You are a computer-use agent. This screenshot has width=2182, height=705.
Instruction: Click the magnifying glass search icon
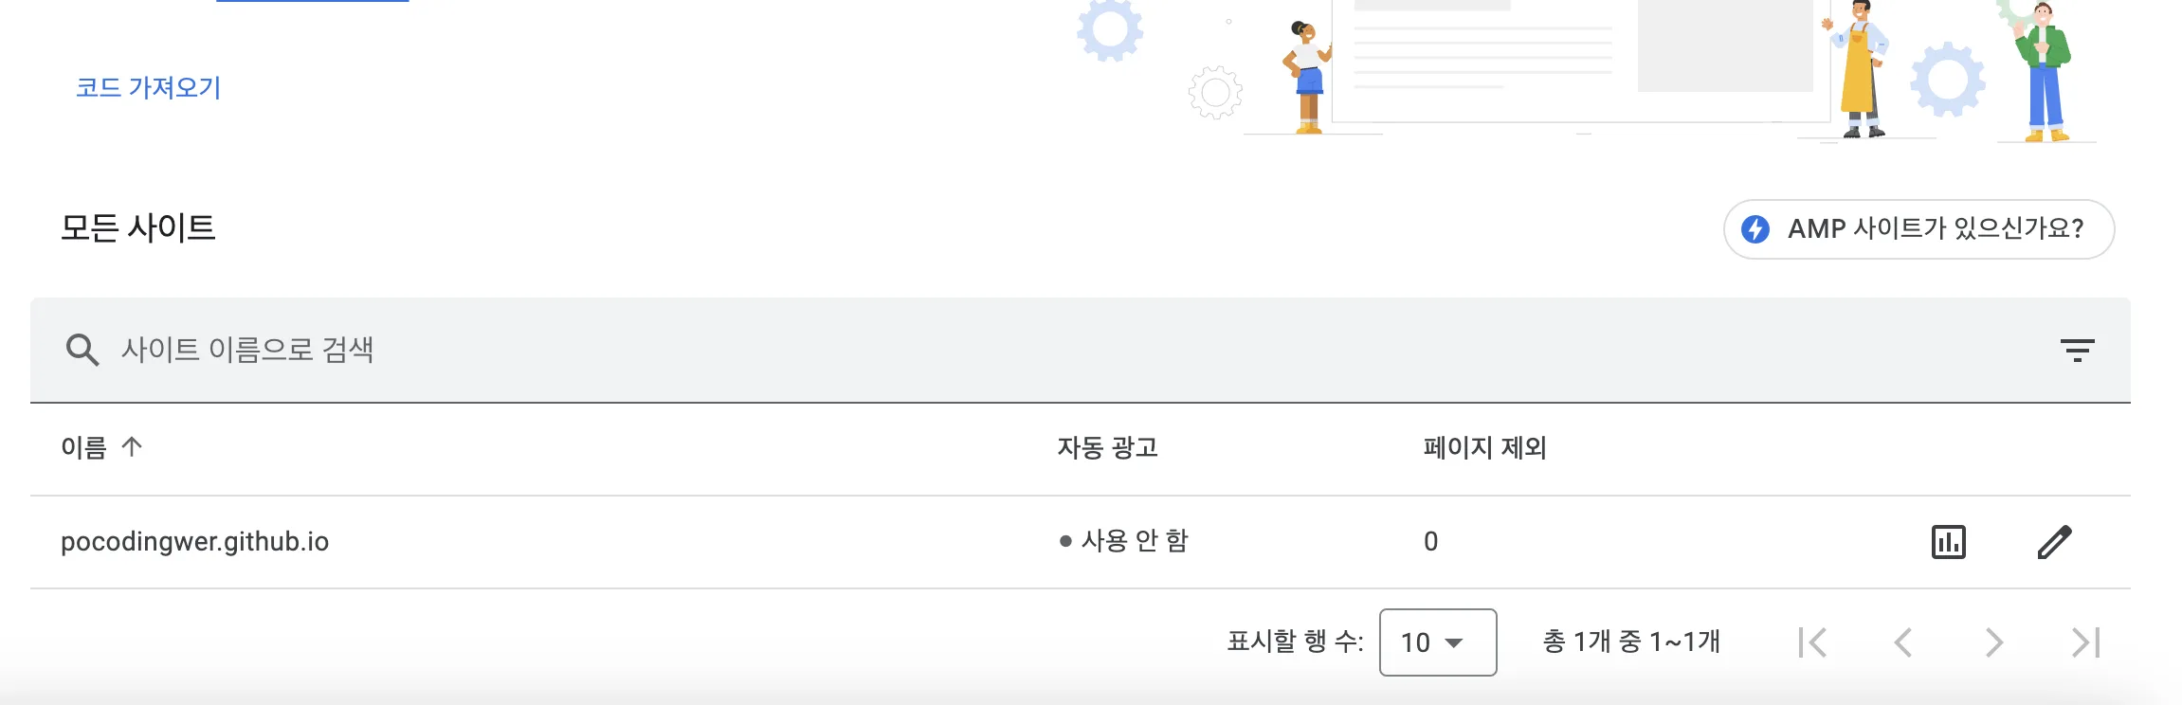(x=82, y=350)
